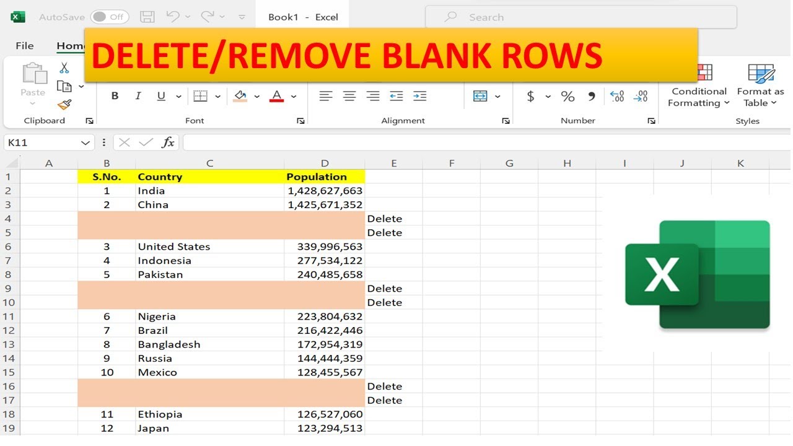Apply Accounting Number Format dollar icon

(530, 96)
